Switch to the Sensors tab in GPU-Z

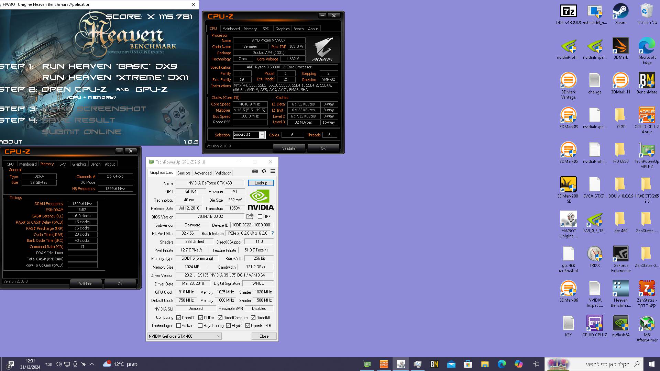click(x=184, y=173)
